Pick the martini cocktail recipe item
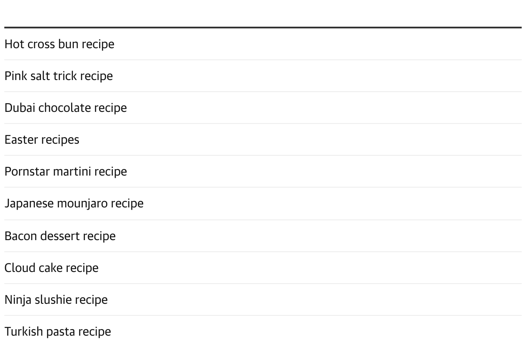The image size is (526, 352). 66,171
